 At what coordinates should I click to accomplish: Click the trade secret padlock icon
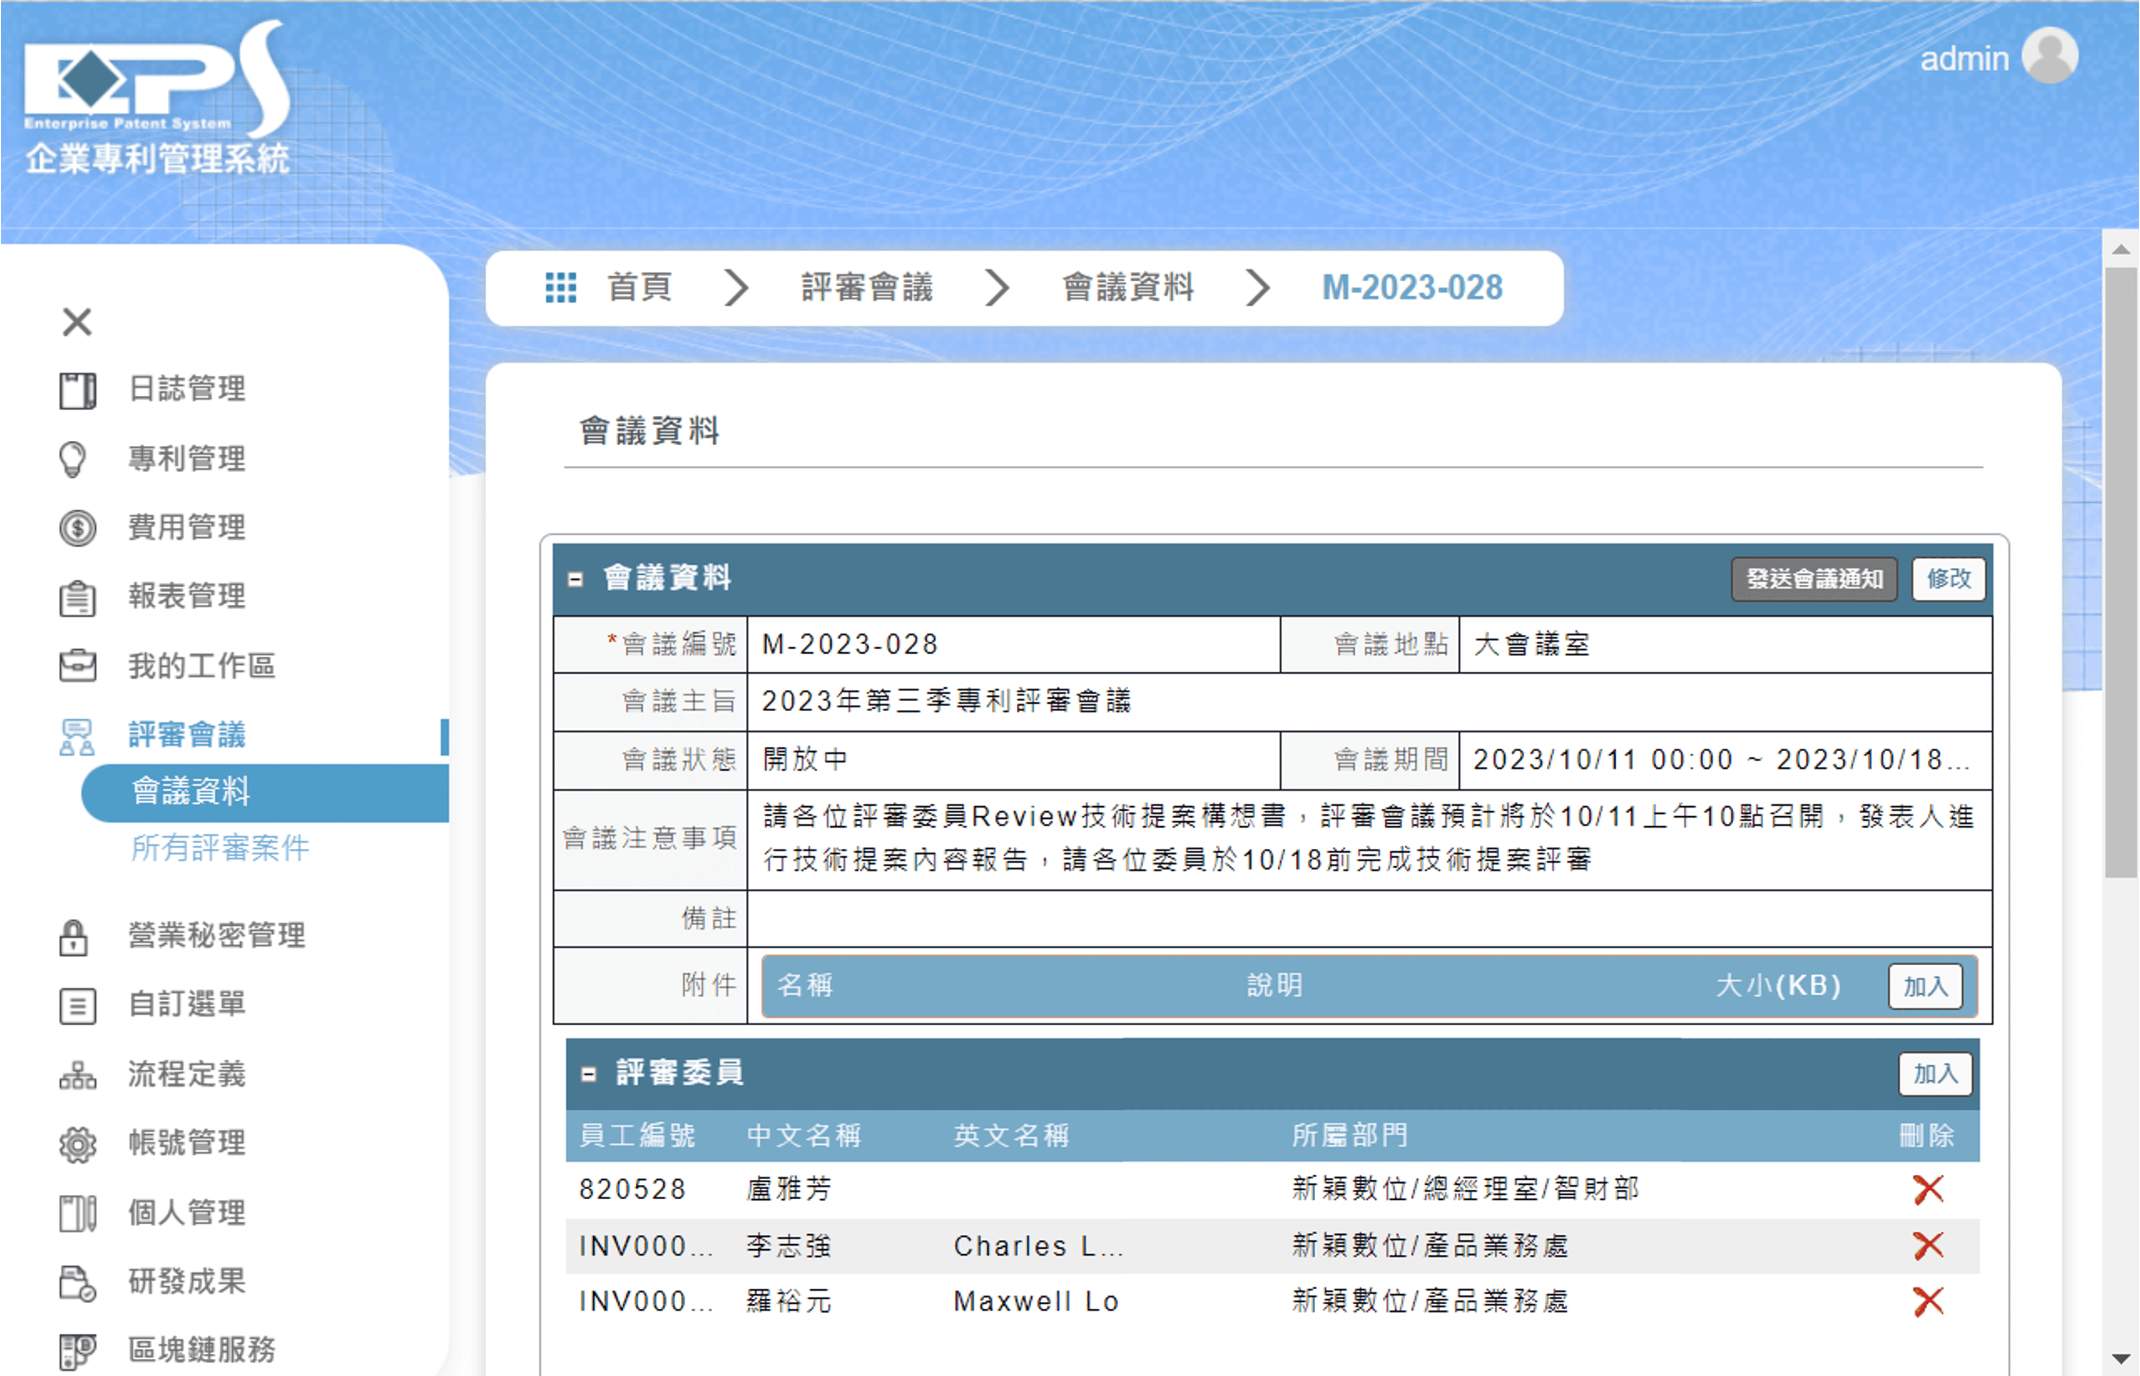pos(73,936)
